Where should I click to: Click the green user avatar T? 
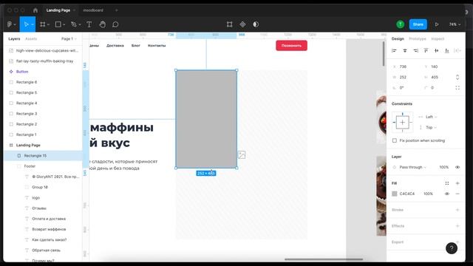[401, 24]
